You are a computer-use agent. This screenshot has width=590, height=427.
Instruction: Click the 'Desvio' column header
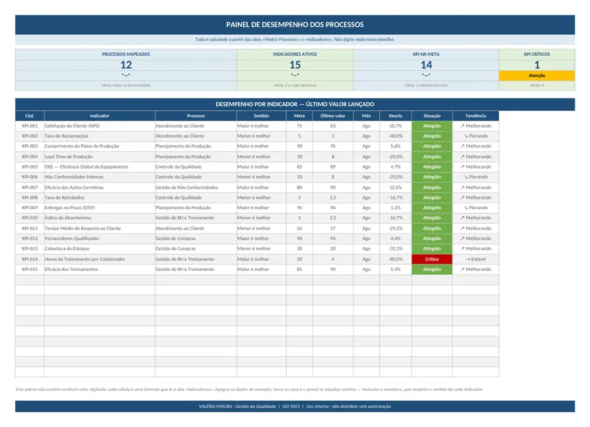coord(395,115)
